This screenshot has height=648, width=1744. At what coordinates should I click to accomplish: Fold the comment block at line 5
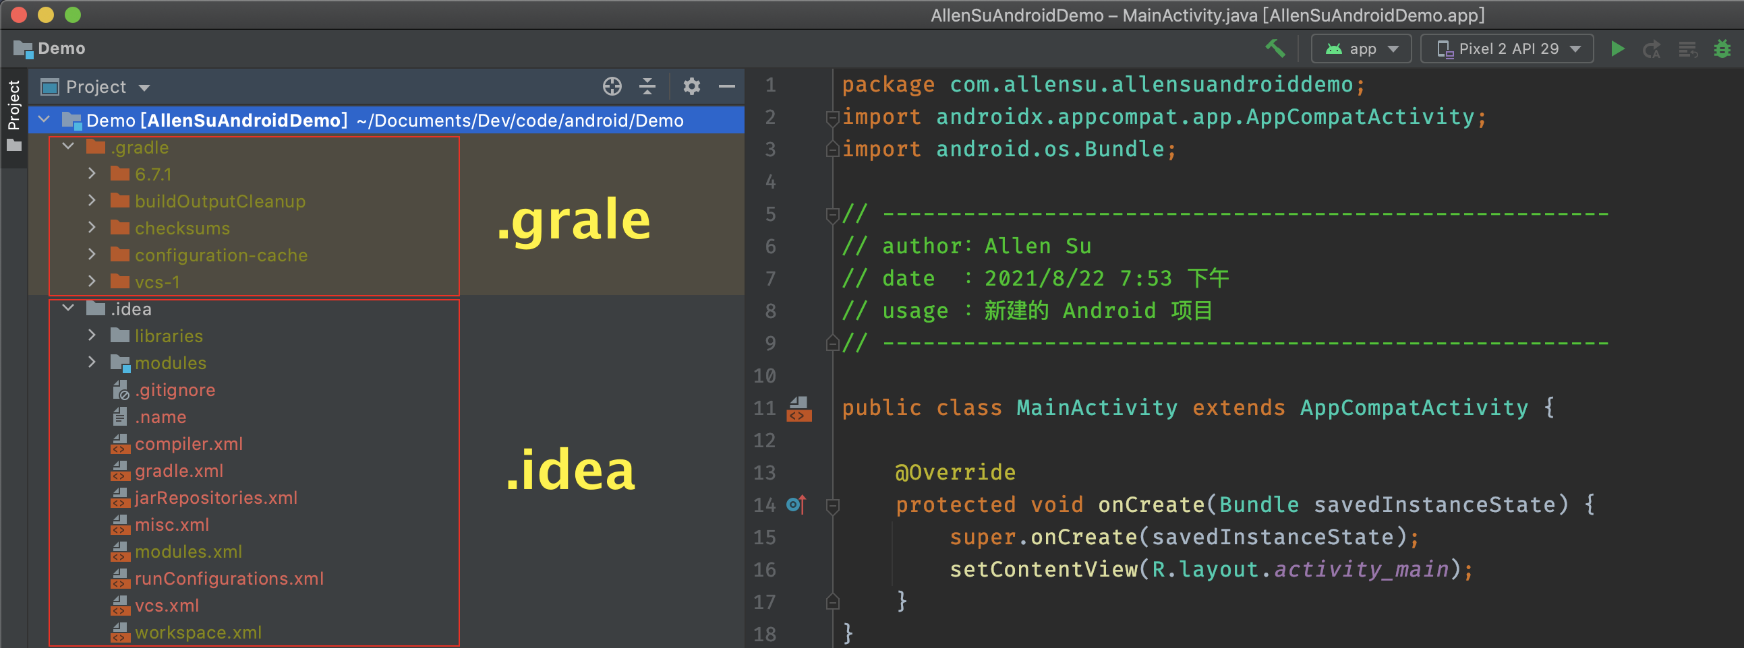point(833,216)
